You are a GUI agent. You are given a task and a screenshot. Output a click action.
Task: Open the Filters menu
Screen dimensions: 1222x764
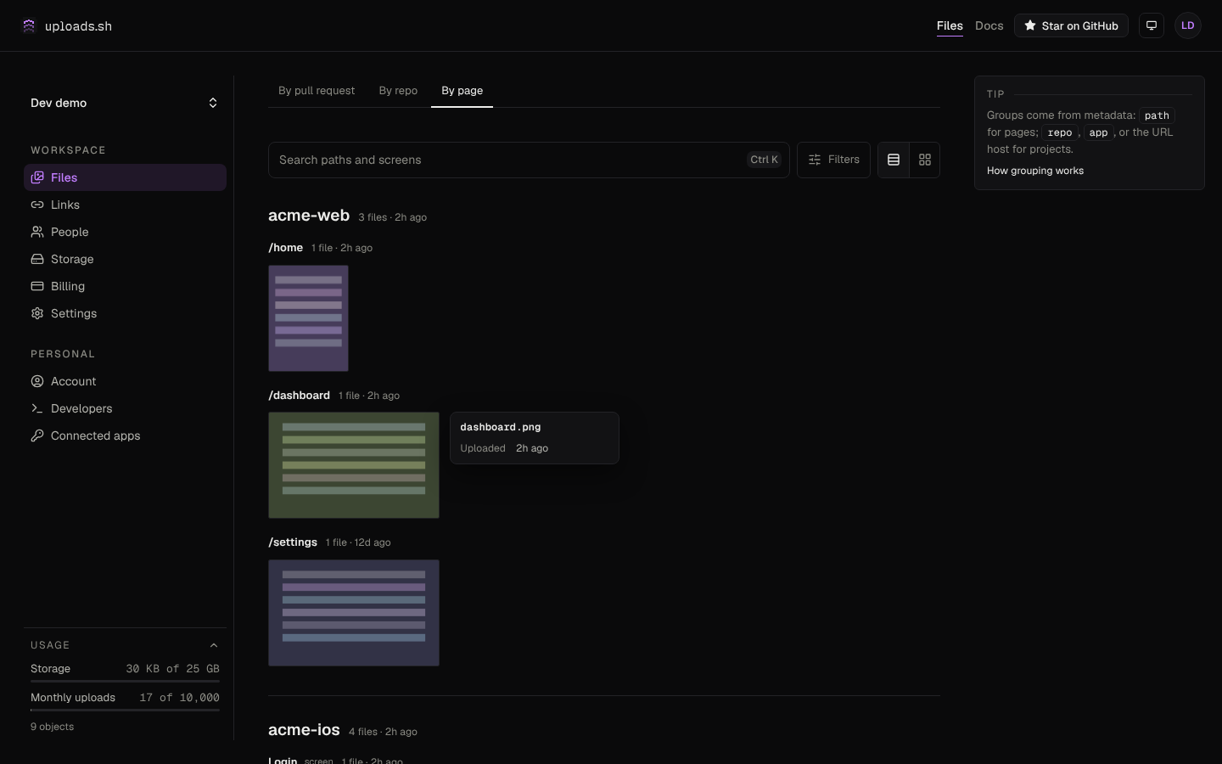tap(833, 160)
